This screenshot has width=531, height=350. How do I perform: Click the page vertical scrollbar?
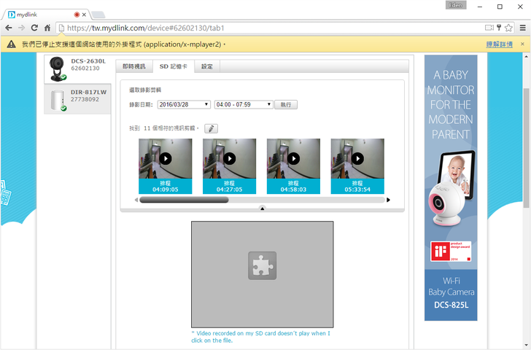[x=527, y=147]
